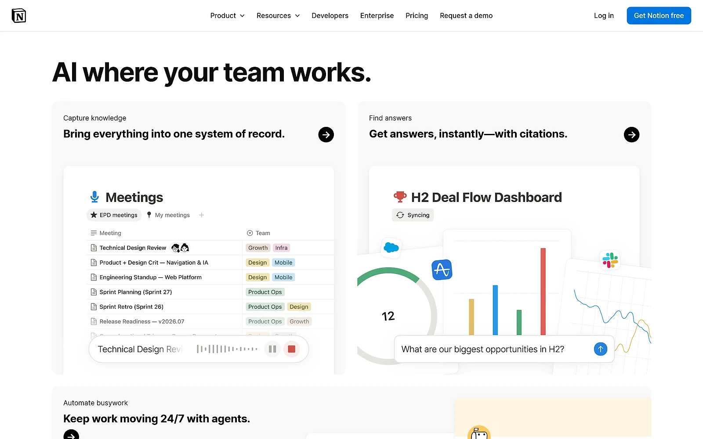The image size is (703, 439).
Task: Go to the Developers page
Action: [x=330, y=16]
